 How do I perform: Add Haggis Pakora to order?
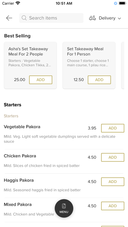tap(113, 182)
